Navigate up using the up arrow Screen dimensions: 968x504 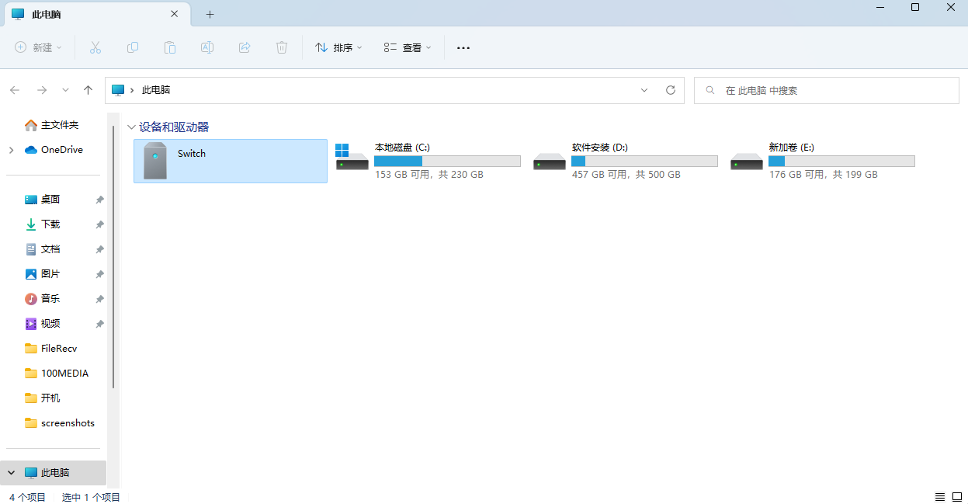(x=88, y=90)
